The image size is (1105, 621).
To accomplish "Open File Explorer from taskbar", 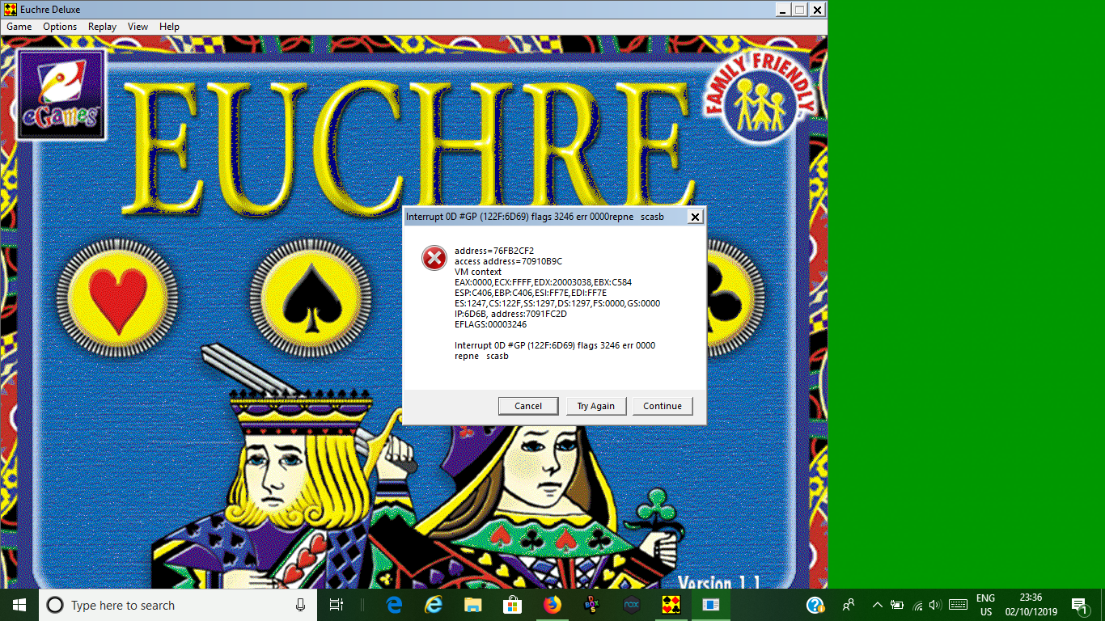I will pos(473,605).
